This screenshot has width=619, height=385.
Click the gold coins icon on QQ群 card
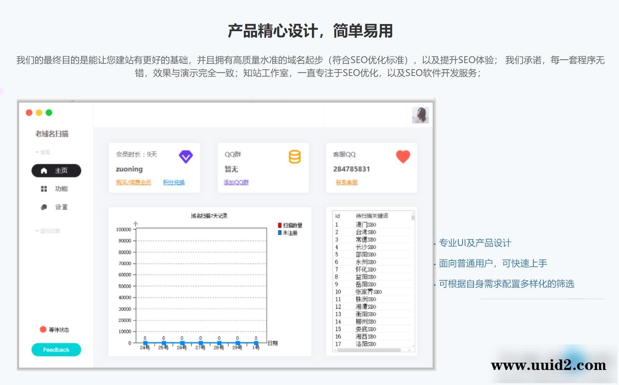point(294,156)
